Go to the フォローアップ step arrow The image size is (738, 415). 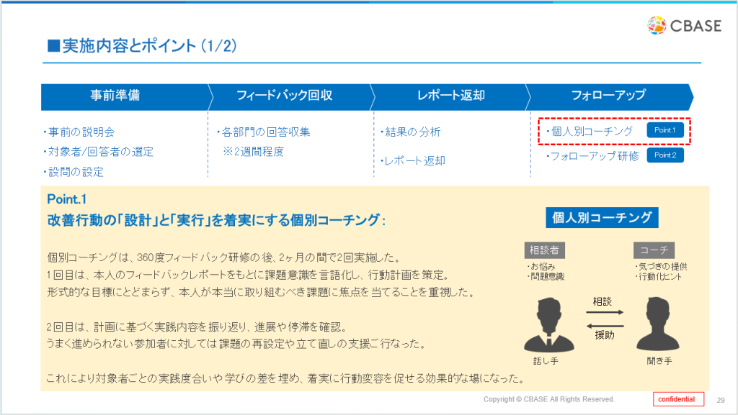point(608,96)
